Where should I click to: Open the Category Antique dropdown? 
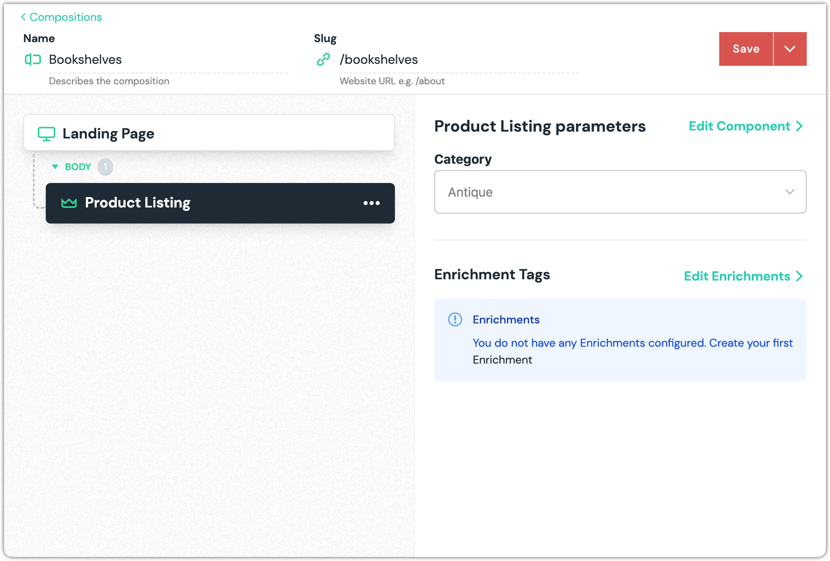620,192
